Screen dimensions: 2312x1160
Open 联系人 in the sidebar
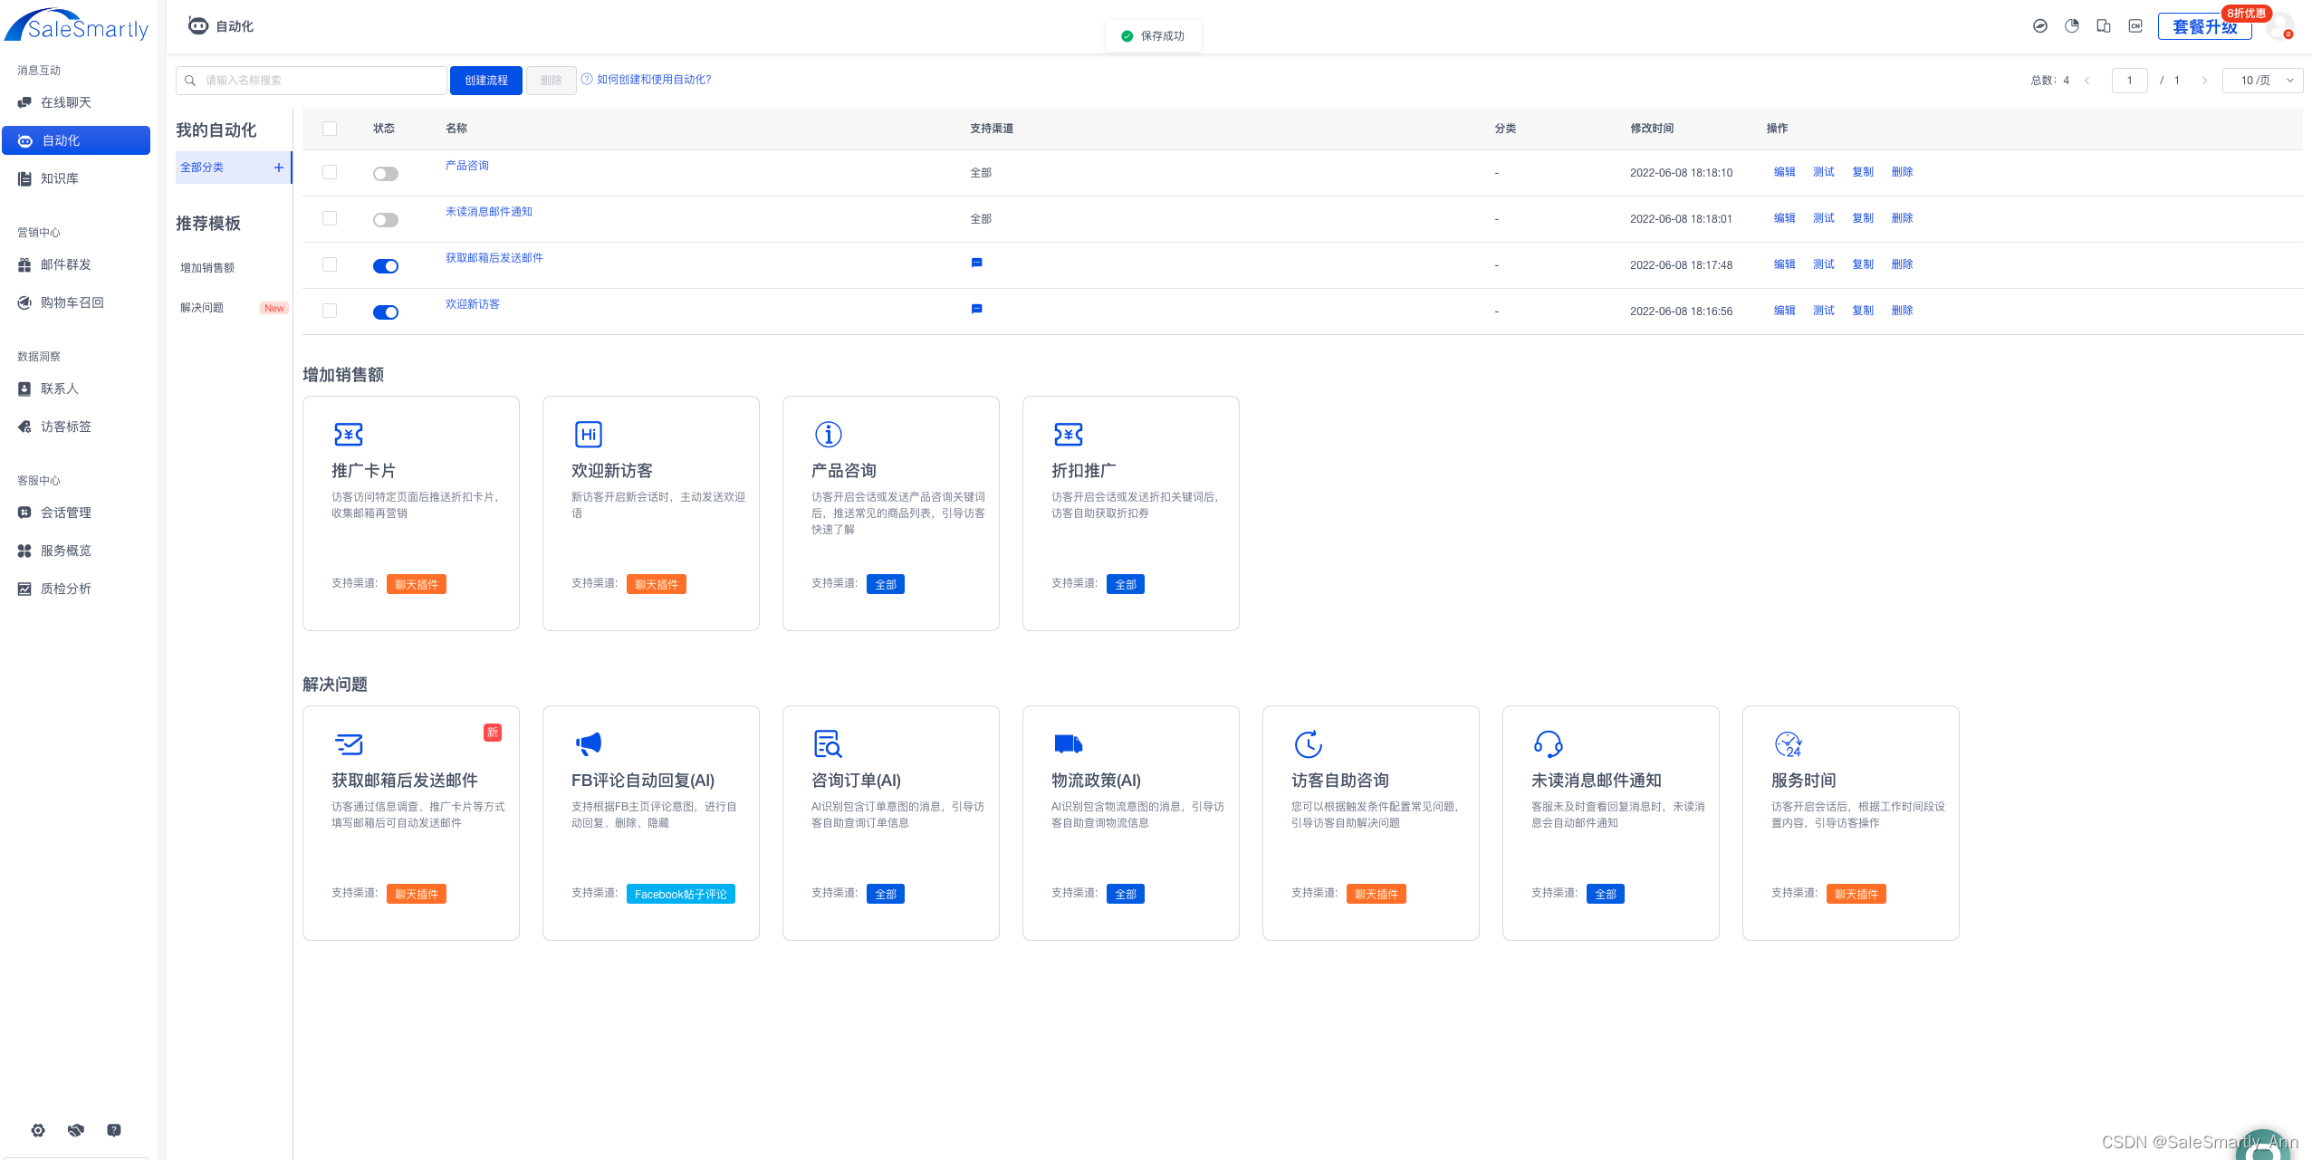pyautogui.click(x=76, y=388)
